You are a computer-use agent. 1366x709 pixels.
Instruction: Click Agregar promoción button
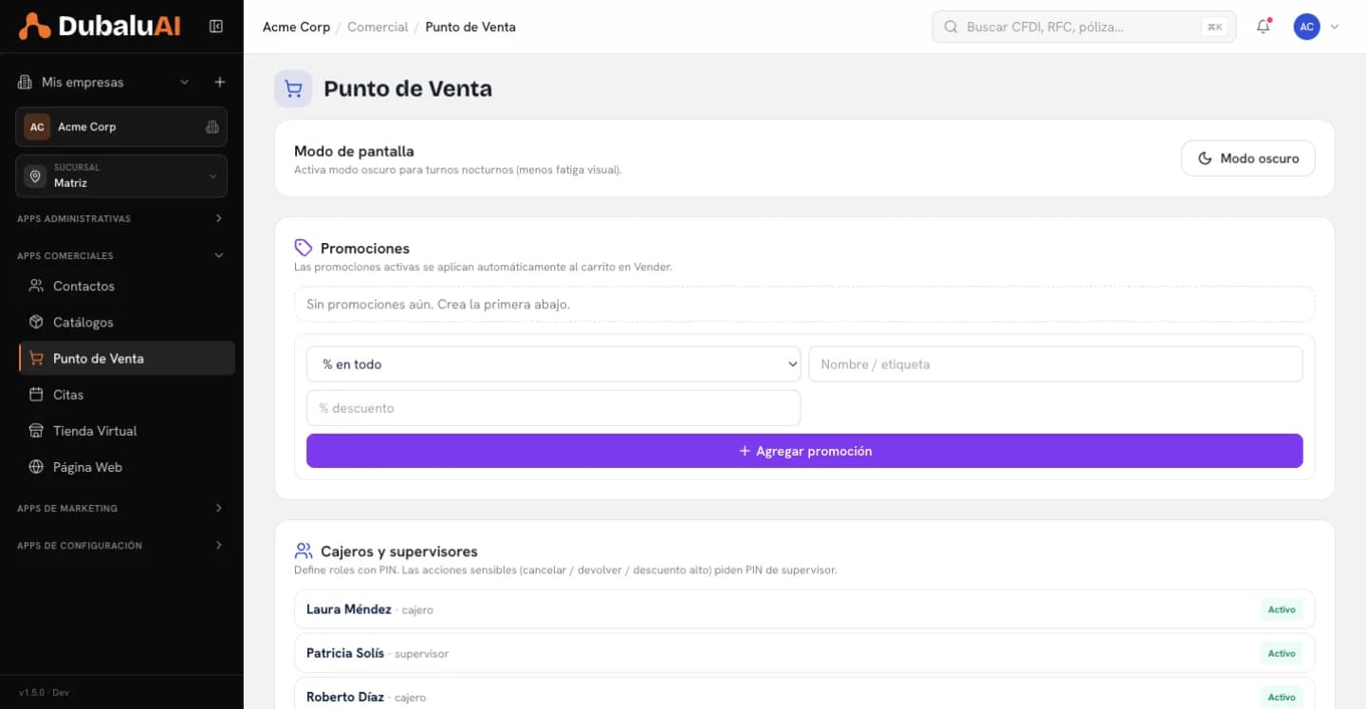click(804, 451)
